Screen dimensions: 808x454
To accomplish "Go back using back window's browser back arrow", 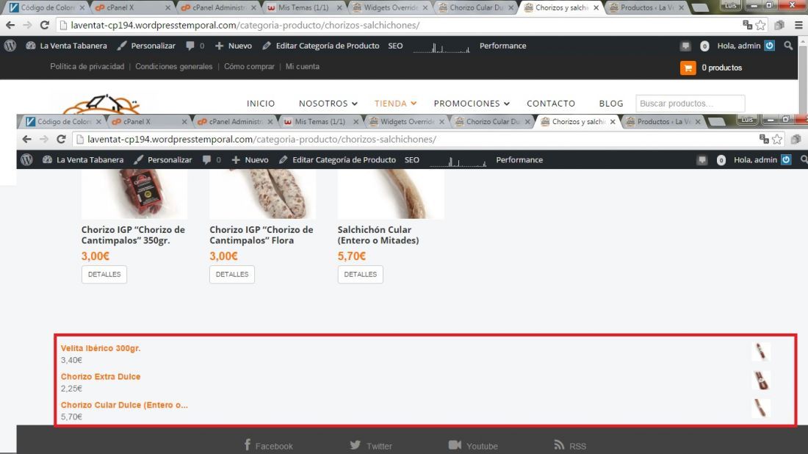I will pos(10,25).
